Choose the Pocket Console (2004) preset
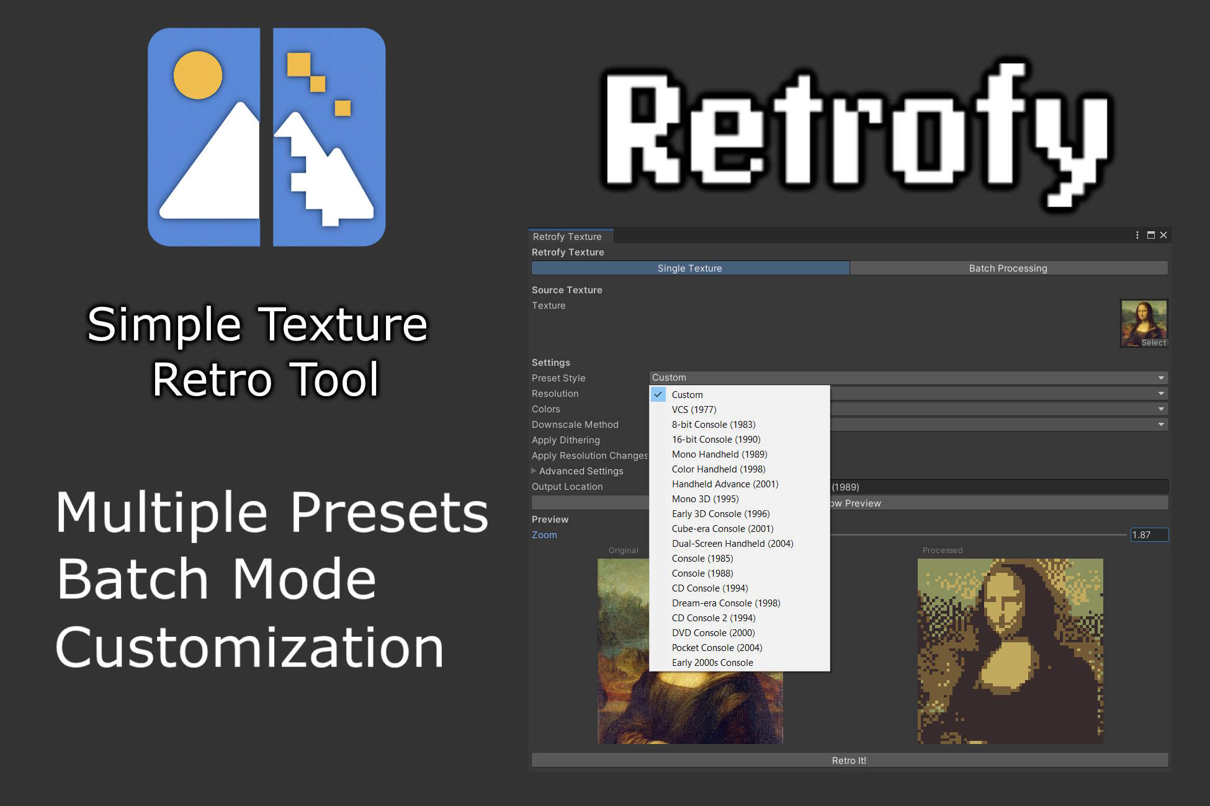 (717, 647)
